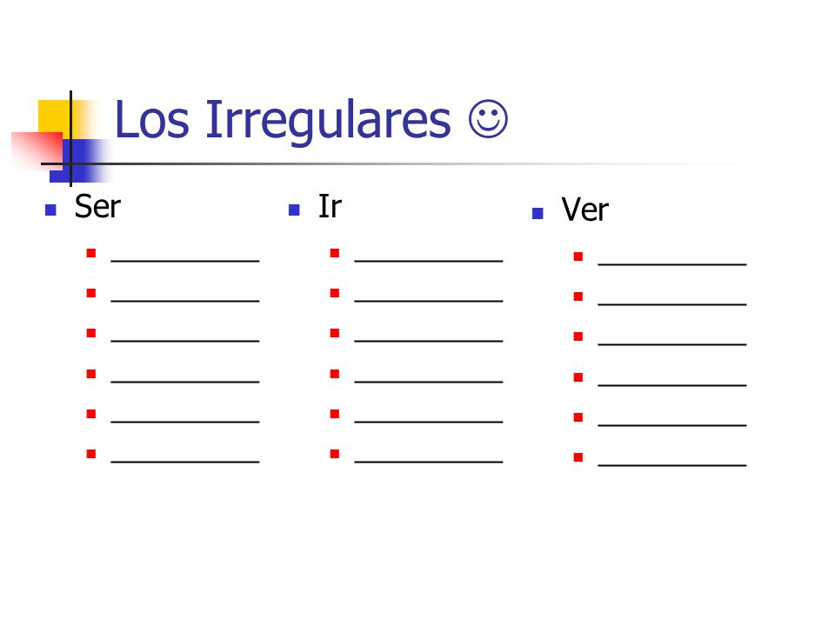Click the third blank line under Ir
835x626 pixels.
[428, 341]
